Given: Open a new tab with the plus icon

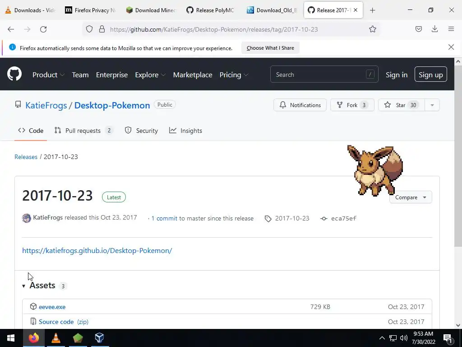Looking at the screenshot, I should (x=372, y=10).
